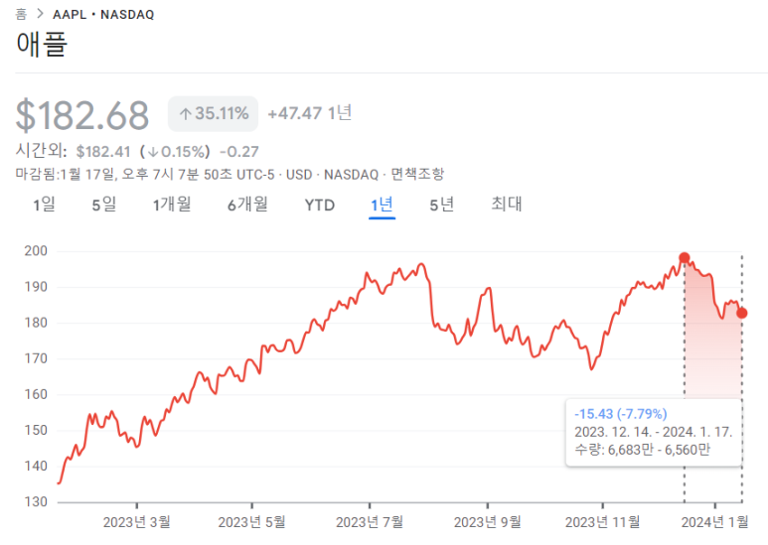Click the -15.43 (-7.79%) tooltip value
This screenshot has height=545, width=768.
[x=621, y=414]
